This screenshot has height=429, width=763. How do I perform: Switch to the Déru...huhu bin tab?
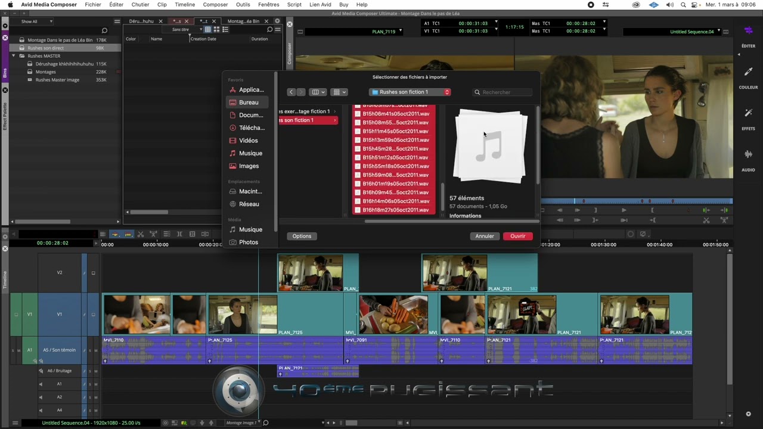pyautogui.click(x=141, y=21)
